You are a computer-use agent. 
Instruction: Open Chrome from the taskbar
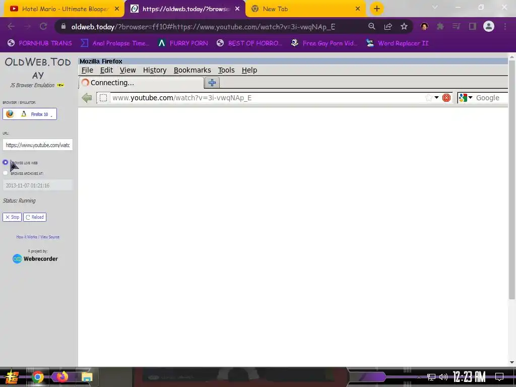pos(37,377)
